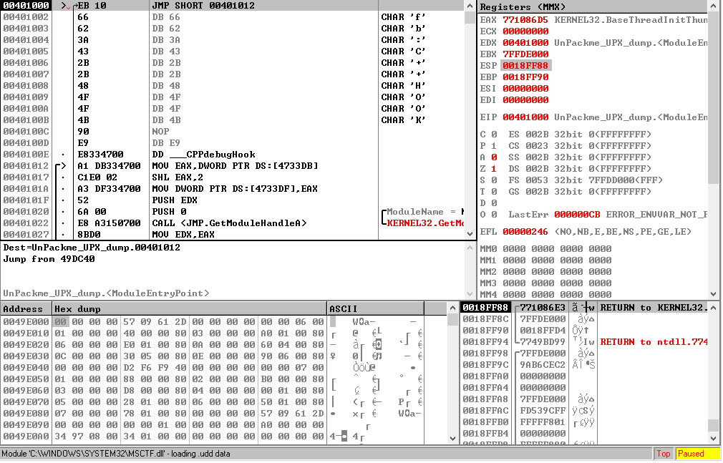Click the stack pane scrollbar up arrow
Screen dimensions: 723x463
pyautogui.click(x=714, y=308)
